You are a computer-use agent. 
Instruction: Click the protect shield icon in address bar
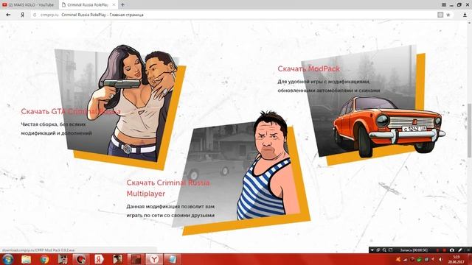pos(440,15)
